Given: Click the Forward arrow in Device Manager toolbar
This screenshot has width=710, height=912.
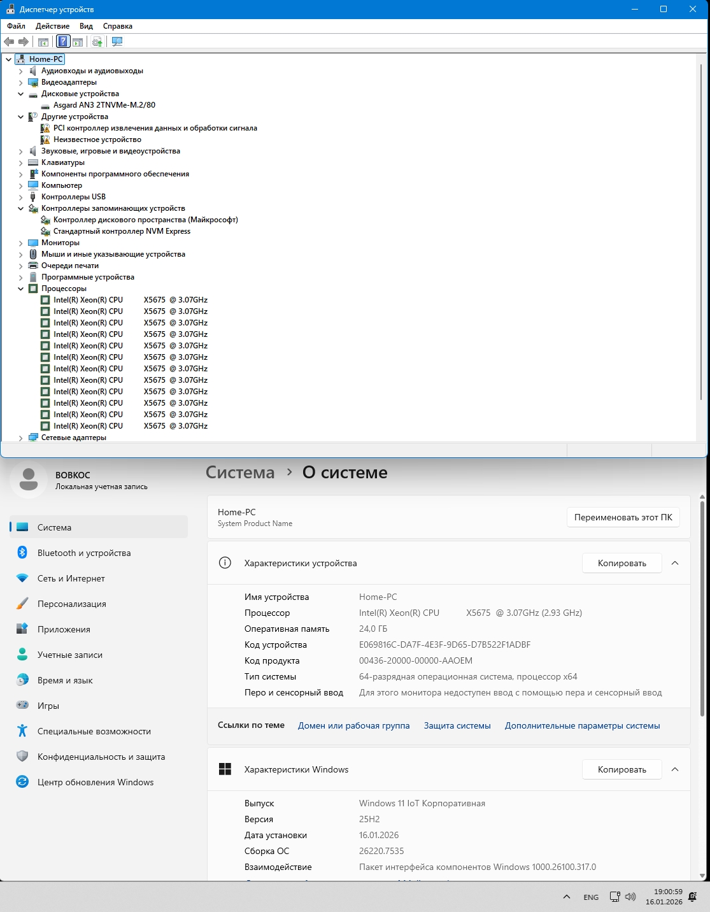Looking at the screenshot, I should point(24,41).
